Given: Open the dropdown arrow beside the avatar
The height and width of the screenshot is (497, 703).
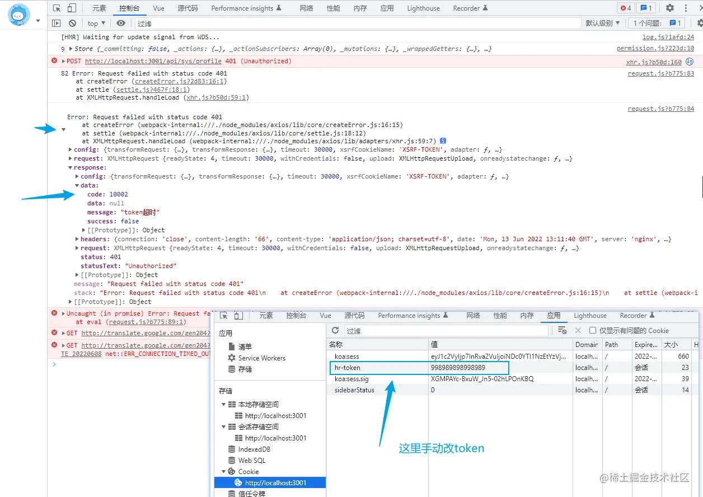Looking at the screenshot, I should point(38,21).
